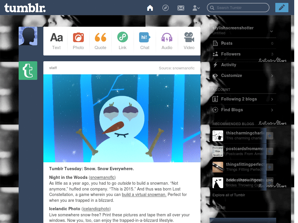Open your silhouette avatar thumbnail
Image resolution: width=298 pixels, height=223 pixels.
[28, 36]
